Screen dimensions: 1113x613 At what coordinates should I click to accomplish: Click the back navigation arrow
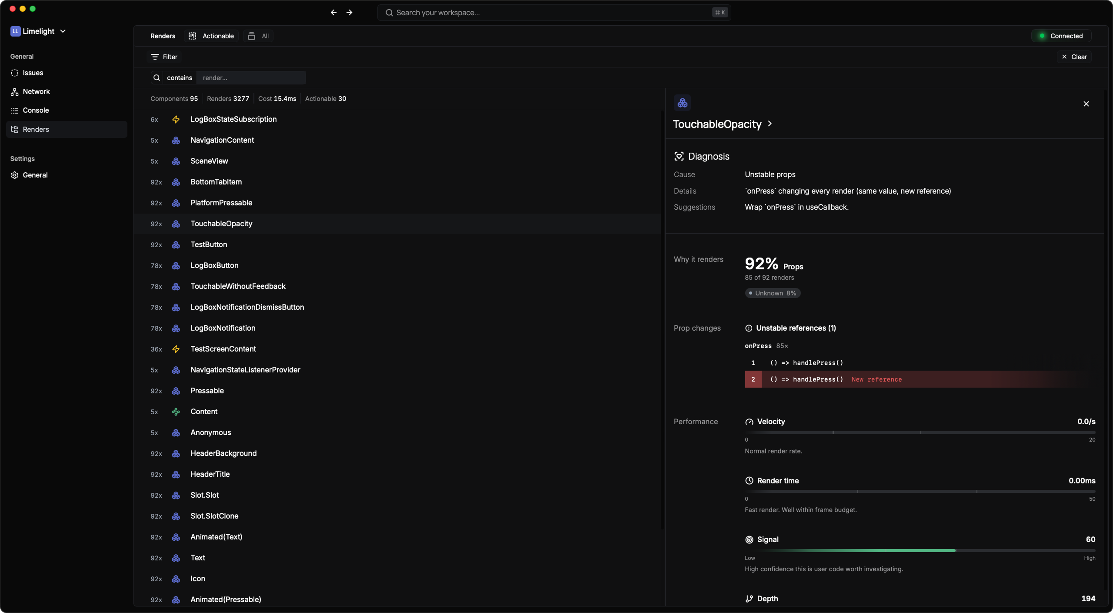pos(333,13)
